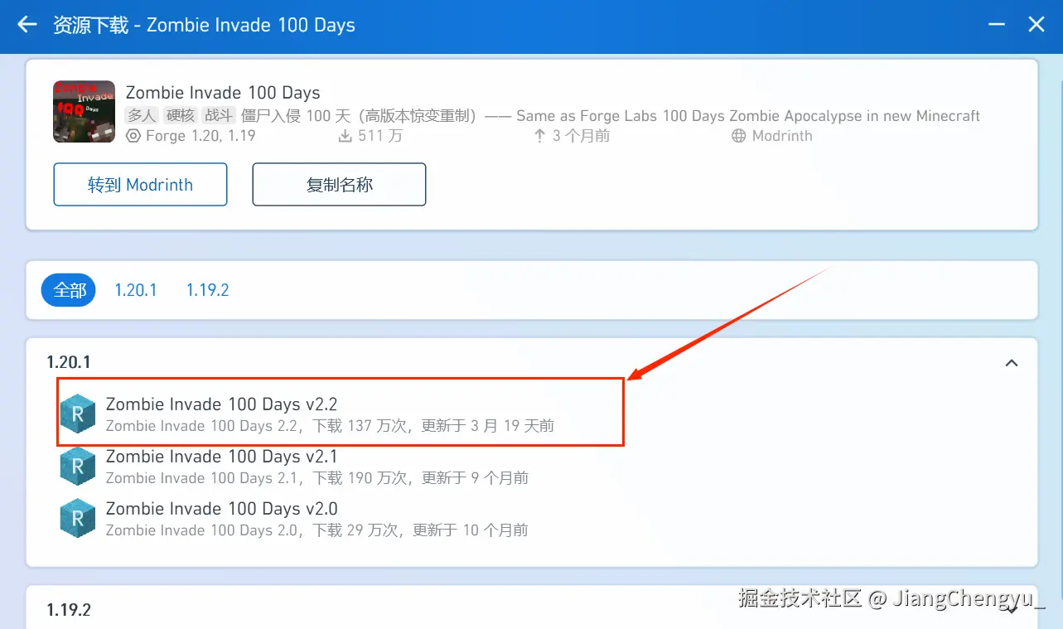Copy the mod name with 复制名称 button
1063x629 pixels.
(x=339, y=184)
